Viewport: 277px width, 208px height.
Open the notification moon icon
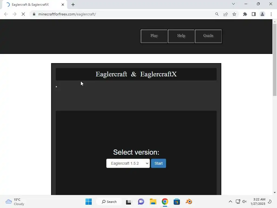tap(270, 201)
